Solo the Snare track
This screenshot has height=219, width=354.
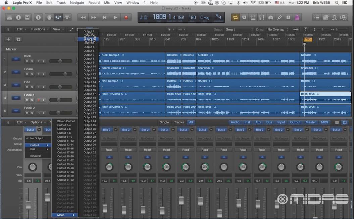coord(32,74)
